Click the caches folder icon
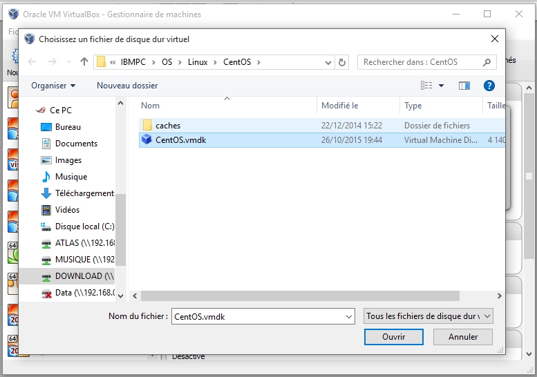The image size is (537, 377). tap(147, 125)
